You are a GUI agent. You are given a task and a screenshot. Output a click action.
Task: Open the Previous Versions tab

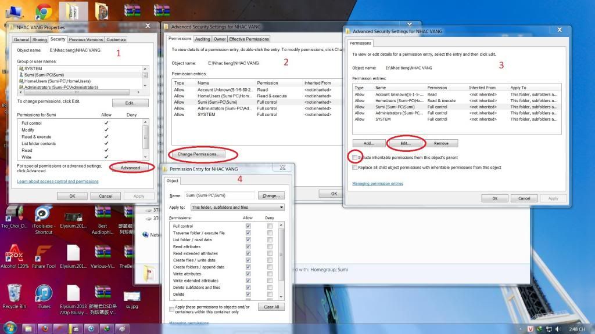coord(86,39)
